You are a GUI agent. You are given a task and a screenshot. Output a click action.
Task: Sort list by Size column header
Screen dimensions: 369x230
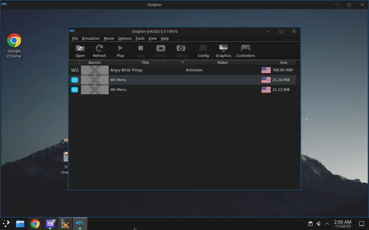click(x=284, y=62)
